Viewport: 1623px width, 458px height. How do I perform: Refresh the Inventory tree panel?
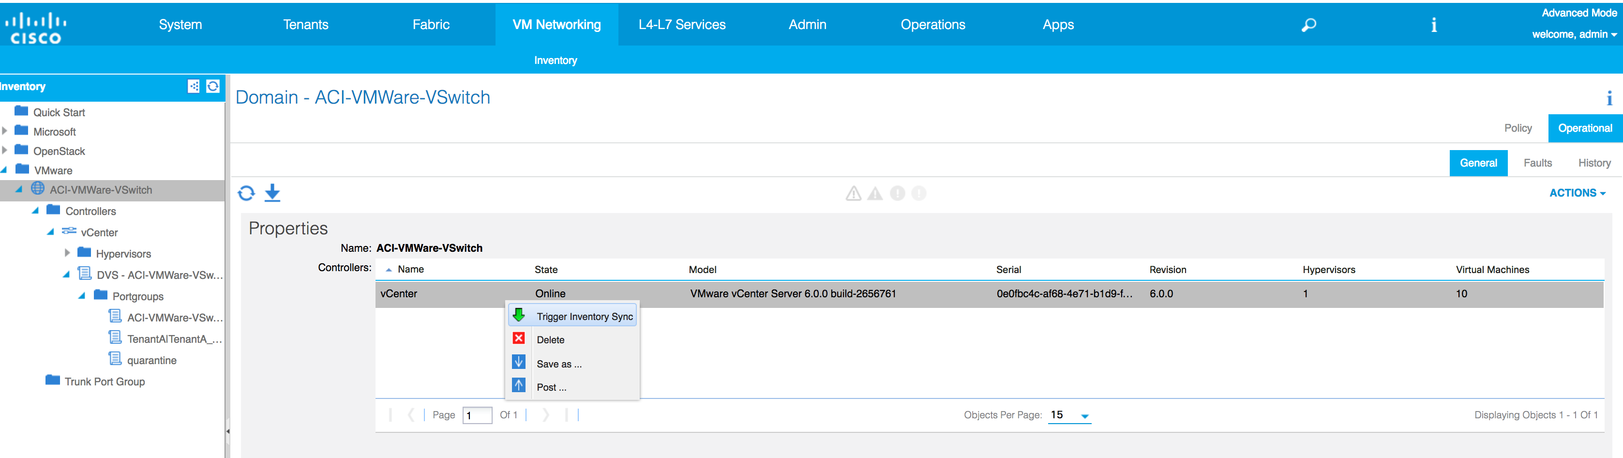pos(213,86)
